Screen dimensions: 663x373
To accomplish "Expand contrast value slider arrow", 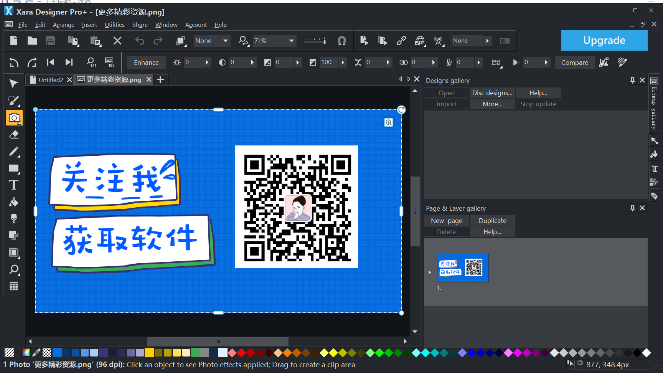I will coord(252,62).
